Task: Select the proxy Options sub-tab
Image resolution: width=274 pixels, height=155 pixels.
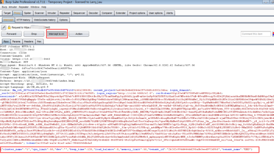Action: [x=63, y=20]
